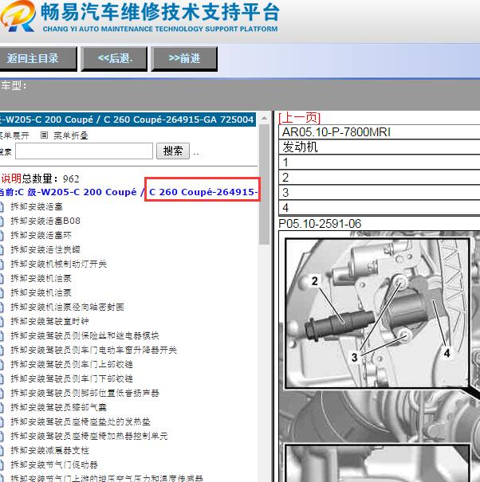Viewport: 480px width, 482px height.
Task: Click the scrollbar up arrow in the left panel
Action: [x=264, y=119]
